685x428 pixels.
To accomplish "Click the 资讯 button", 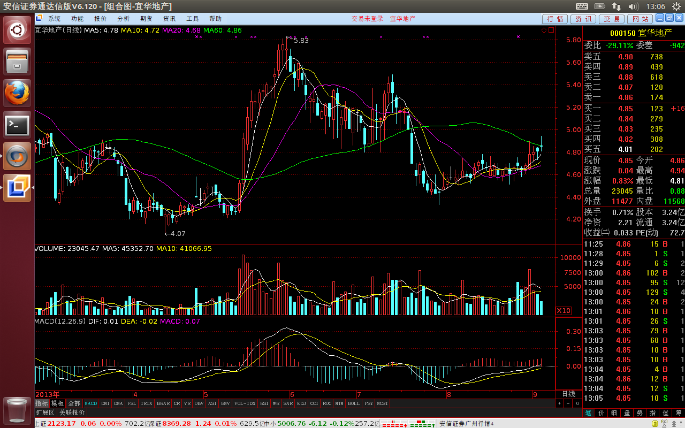I will click(x=583, y=19).
